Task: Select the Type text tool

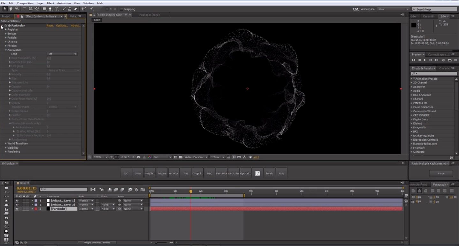Action: pos(56,9)
